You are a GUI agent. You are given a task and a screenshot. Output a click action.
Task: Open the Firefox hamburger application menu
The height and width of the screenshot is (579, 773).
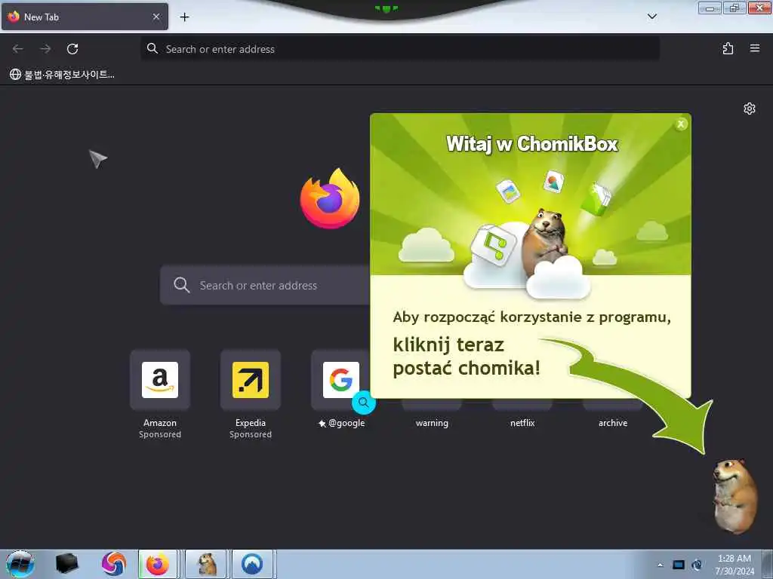pyautogui.click(x=755, y=48)
